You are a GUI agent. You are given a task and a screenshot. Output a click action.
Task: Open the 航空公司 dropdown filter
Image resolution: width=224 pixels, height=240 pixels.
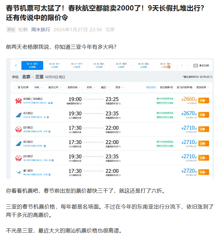pyautogui.click(x=55, y=87)
